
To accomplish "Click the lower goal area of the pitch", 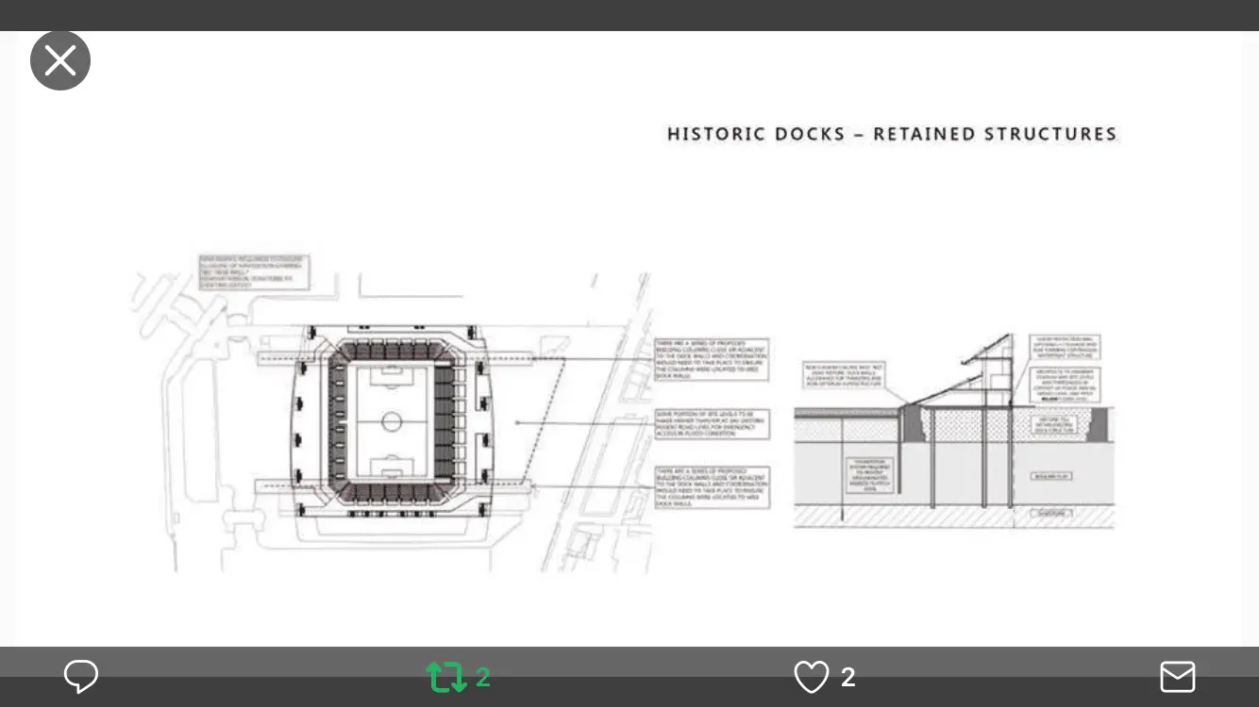I will (x=392, y=469).
